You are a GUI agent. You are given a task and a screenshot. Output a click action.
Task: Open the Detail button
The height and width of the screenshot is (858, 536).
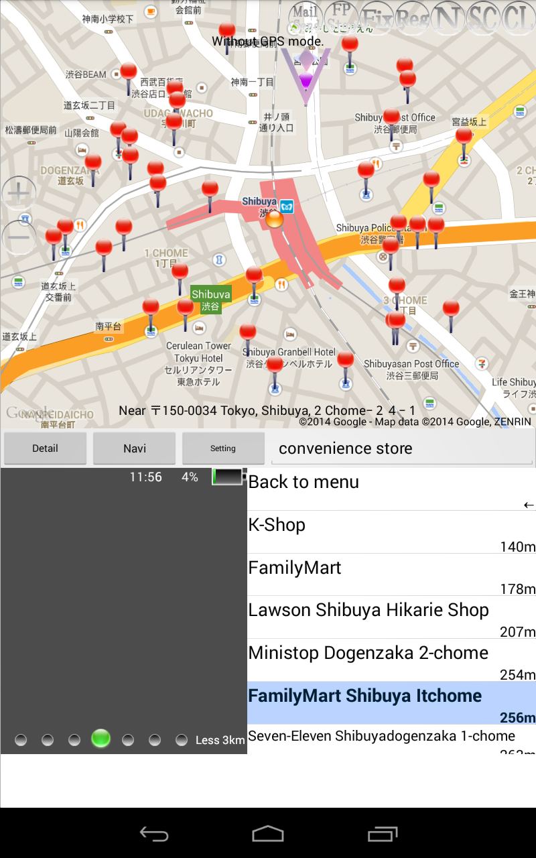point(45,448)
